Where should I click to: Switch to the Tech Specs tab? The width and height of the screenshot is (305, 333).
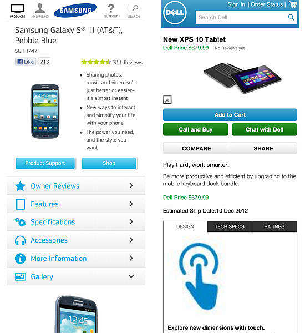click(230, 226)
